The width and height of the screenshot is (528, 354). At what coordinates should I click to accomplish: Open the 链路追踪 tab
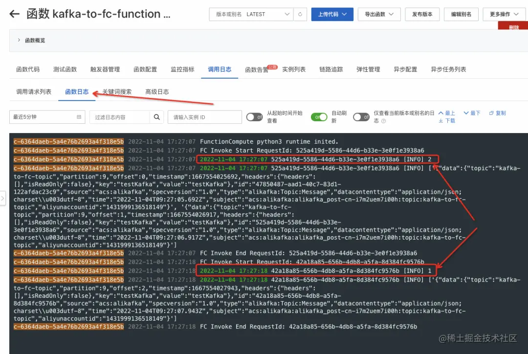pos(331,69)
